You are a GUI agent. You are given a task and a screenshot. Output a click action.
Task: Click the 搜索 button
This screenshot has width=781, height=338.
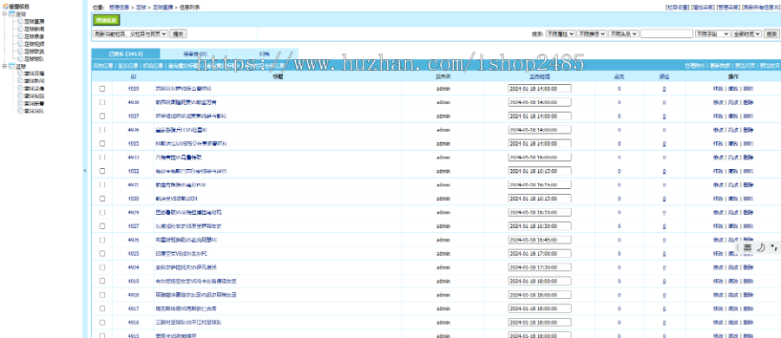click(x=771, y=34)
